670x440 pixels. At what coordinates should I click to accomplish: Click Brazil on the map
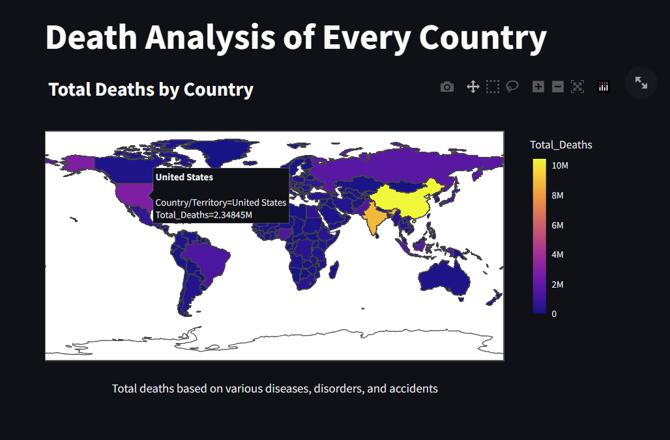tap(207, 260)
